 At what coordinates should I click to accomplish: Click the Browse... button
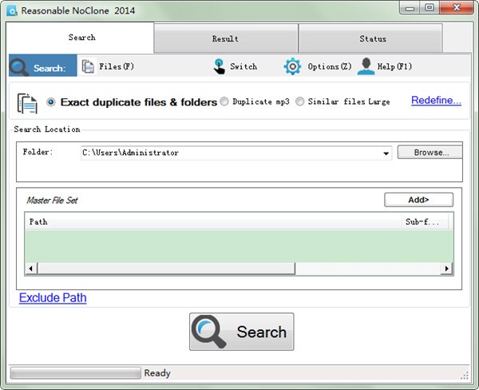(x=430, y=153)
